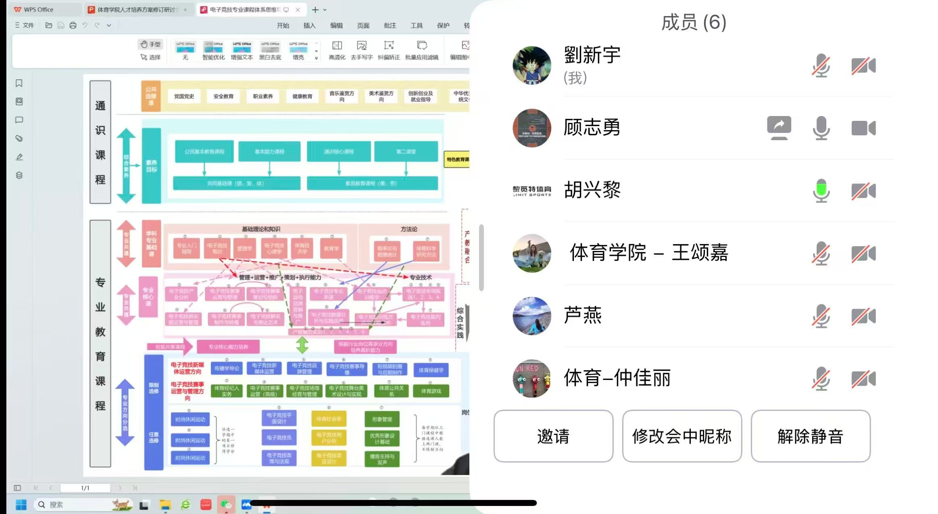Open the new tab dropdown arrow
The image size is (938, 514).
point(325,10)
